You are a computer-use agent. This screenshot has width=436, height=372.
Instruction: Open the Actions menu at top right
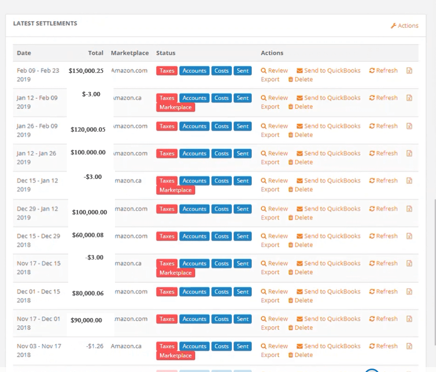[x=405, y=26]
